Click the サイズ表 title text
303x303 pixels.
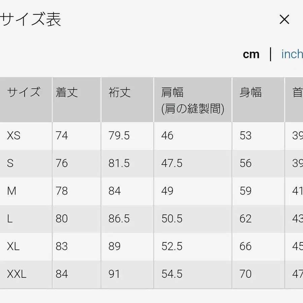click(30, 20)
